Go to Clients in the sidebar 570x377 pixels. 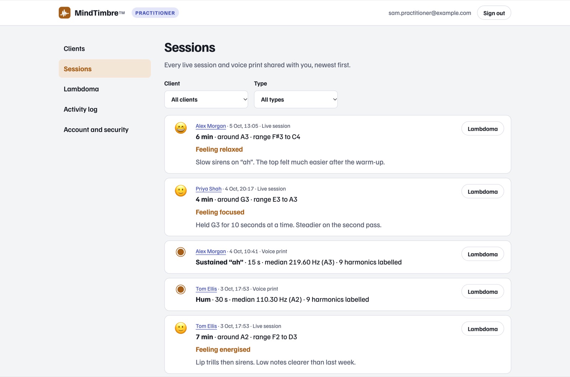coord(105,49)
